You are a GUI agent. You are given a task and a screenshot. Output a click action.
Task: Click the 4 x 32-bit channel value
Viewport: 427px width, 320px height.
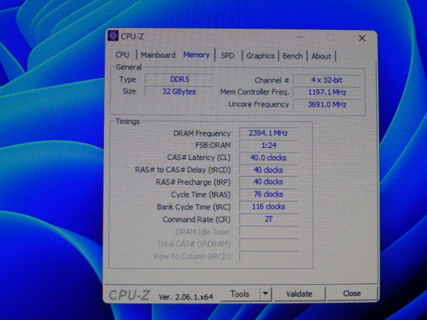(x=326, y=80)
